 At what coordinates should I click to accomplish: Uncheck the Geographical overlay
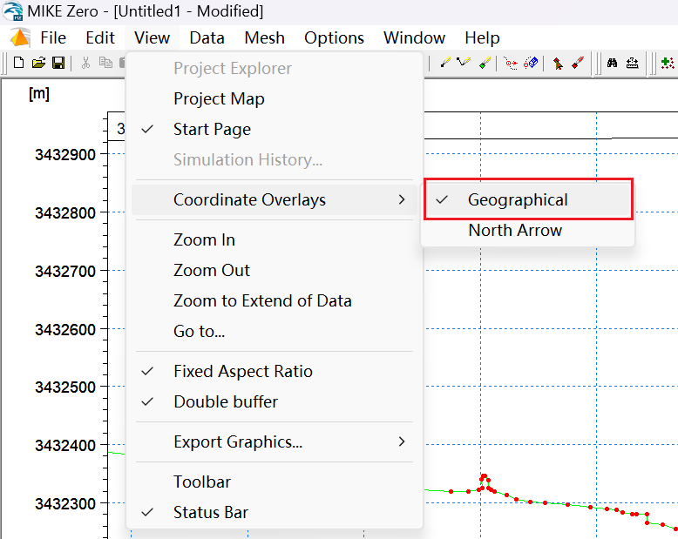point(528,200)
